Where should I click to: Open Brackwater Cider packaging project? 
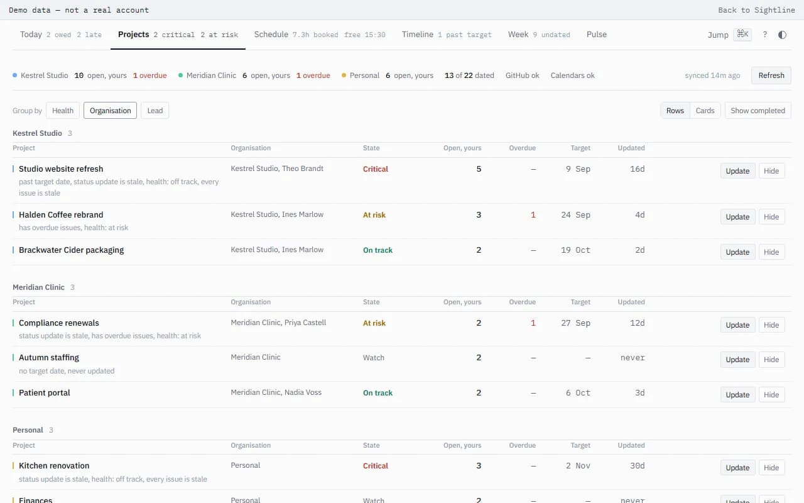point(71,250)
